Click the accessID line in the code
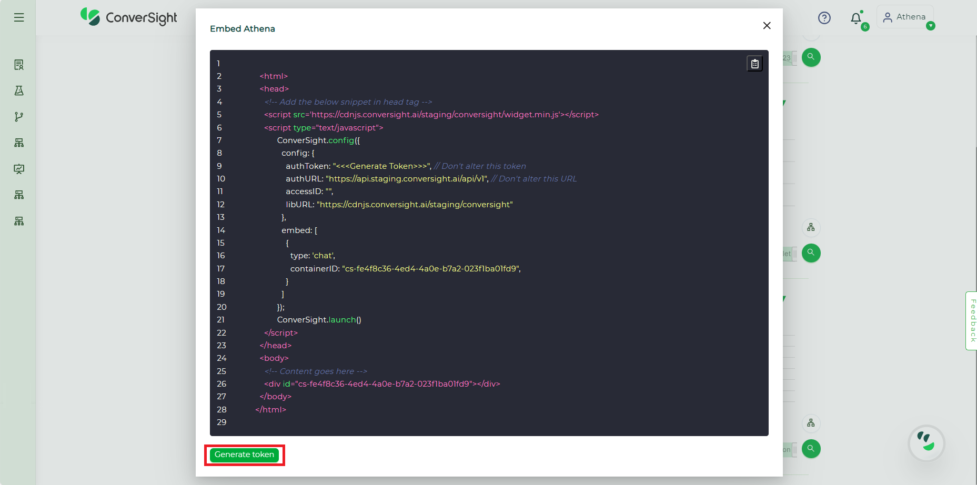977x485 pixels. pos(309,191)
